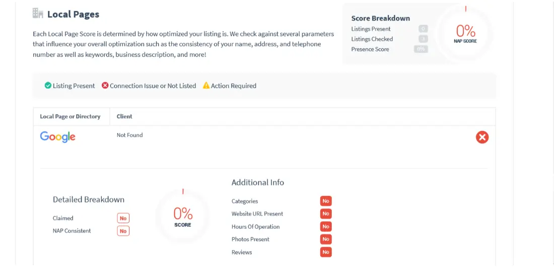Image resolution: width=554 pixels, height=267 pixels.
Task: Click the Client column header
Action: coord(124,116)
